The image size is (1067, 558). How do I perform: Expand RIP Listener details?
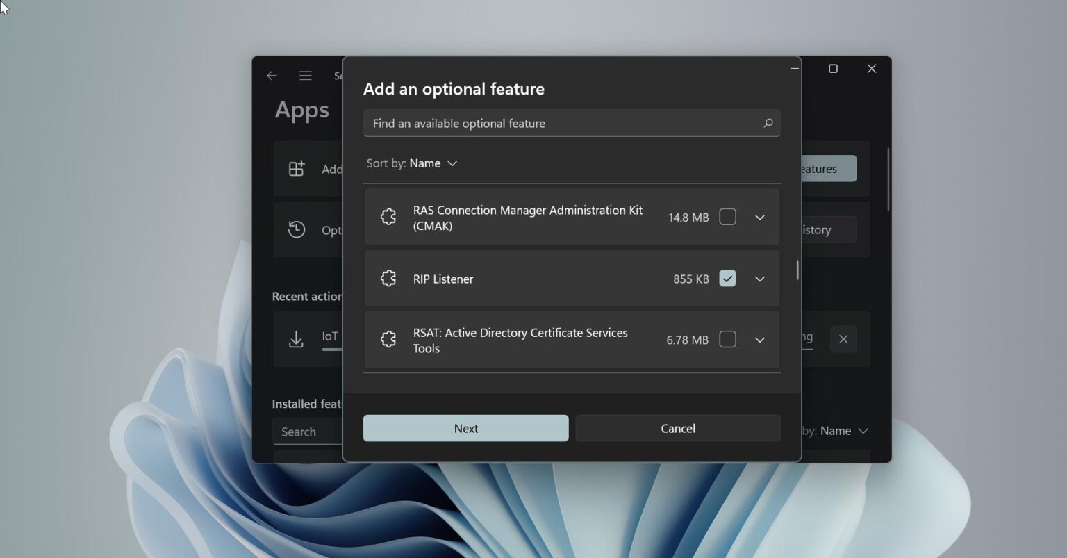pyautogui.click(x=759, y=278)
